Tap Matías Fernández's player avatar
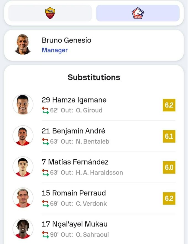Viewport: 188px width, 244px height. pyautogui.click(x=23, y=167)
